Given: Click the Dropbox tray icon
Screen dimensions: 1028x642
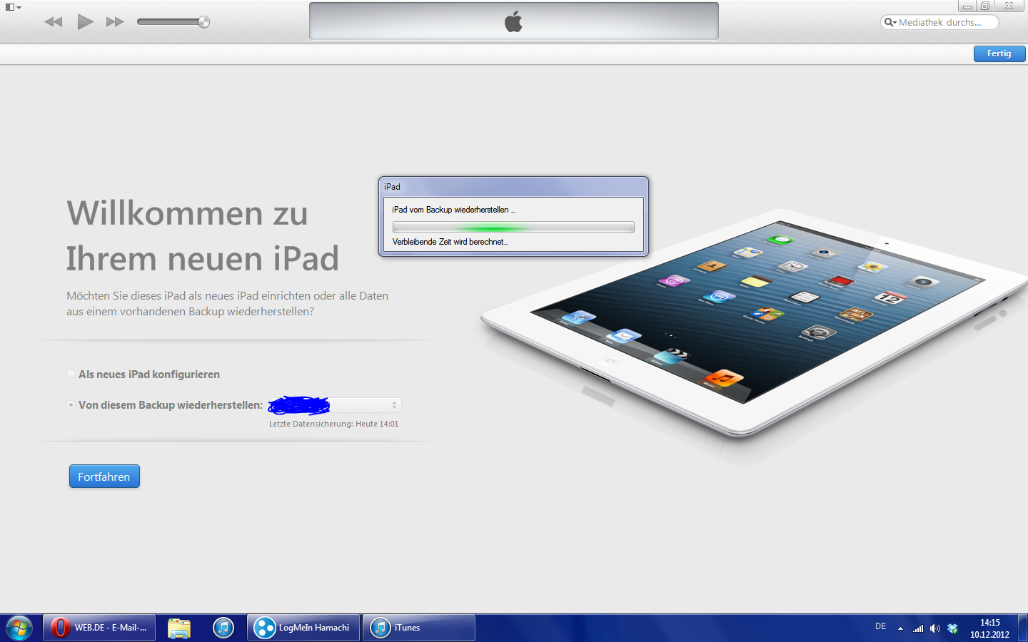Looking at the screenshot, I should (x=952, y=628).
